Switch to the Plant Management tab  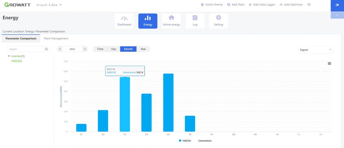(56, 38)
